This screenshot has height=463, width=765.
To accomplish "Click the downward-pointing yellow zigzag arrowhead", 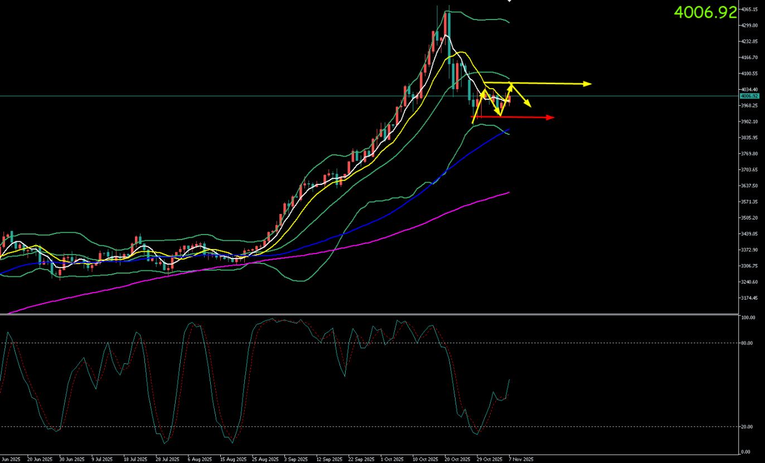I will point(528,105).
